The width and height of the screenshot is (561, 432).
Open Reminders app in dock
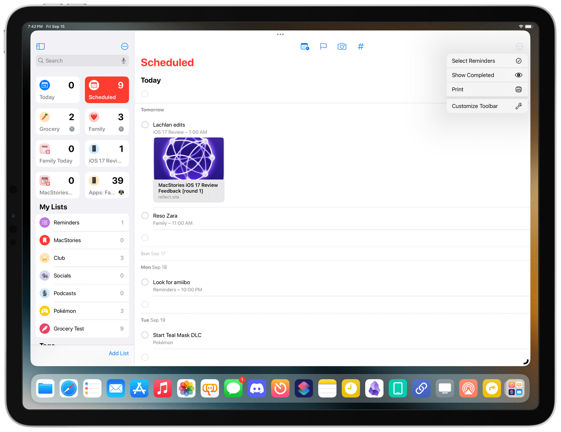92,388
